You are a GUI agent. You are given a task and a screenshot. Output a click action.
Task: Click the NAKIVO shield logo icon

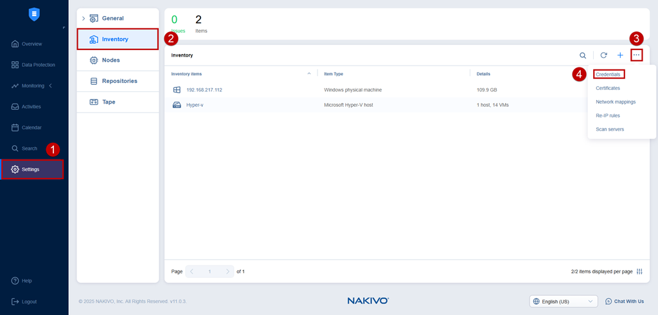click(34, 14)
